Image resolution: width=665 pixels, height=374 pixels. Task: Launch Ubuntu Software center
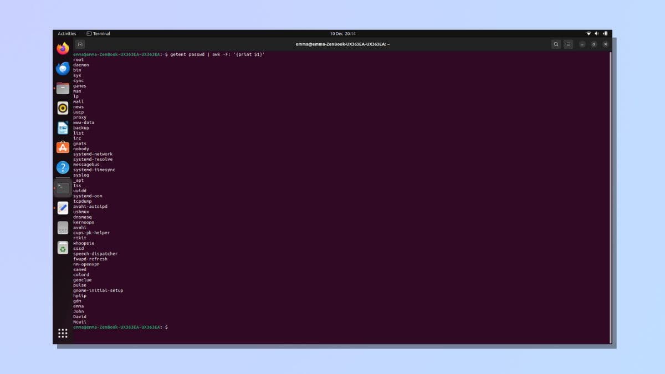click(x=62, y=147)
